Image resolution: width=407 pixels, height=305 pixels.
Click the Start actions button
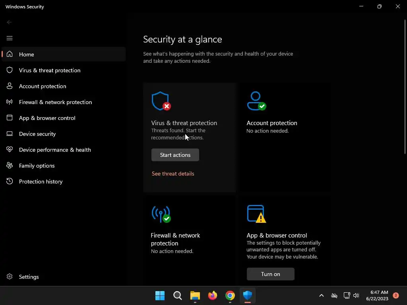[x=175, y=155]
